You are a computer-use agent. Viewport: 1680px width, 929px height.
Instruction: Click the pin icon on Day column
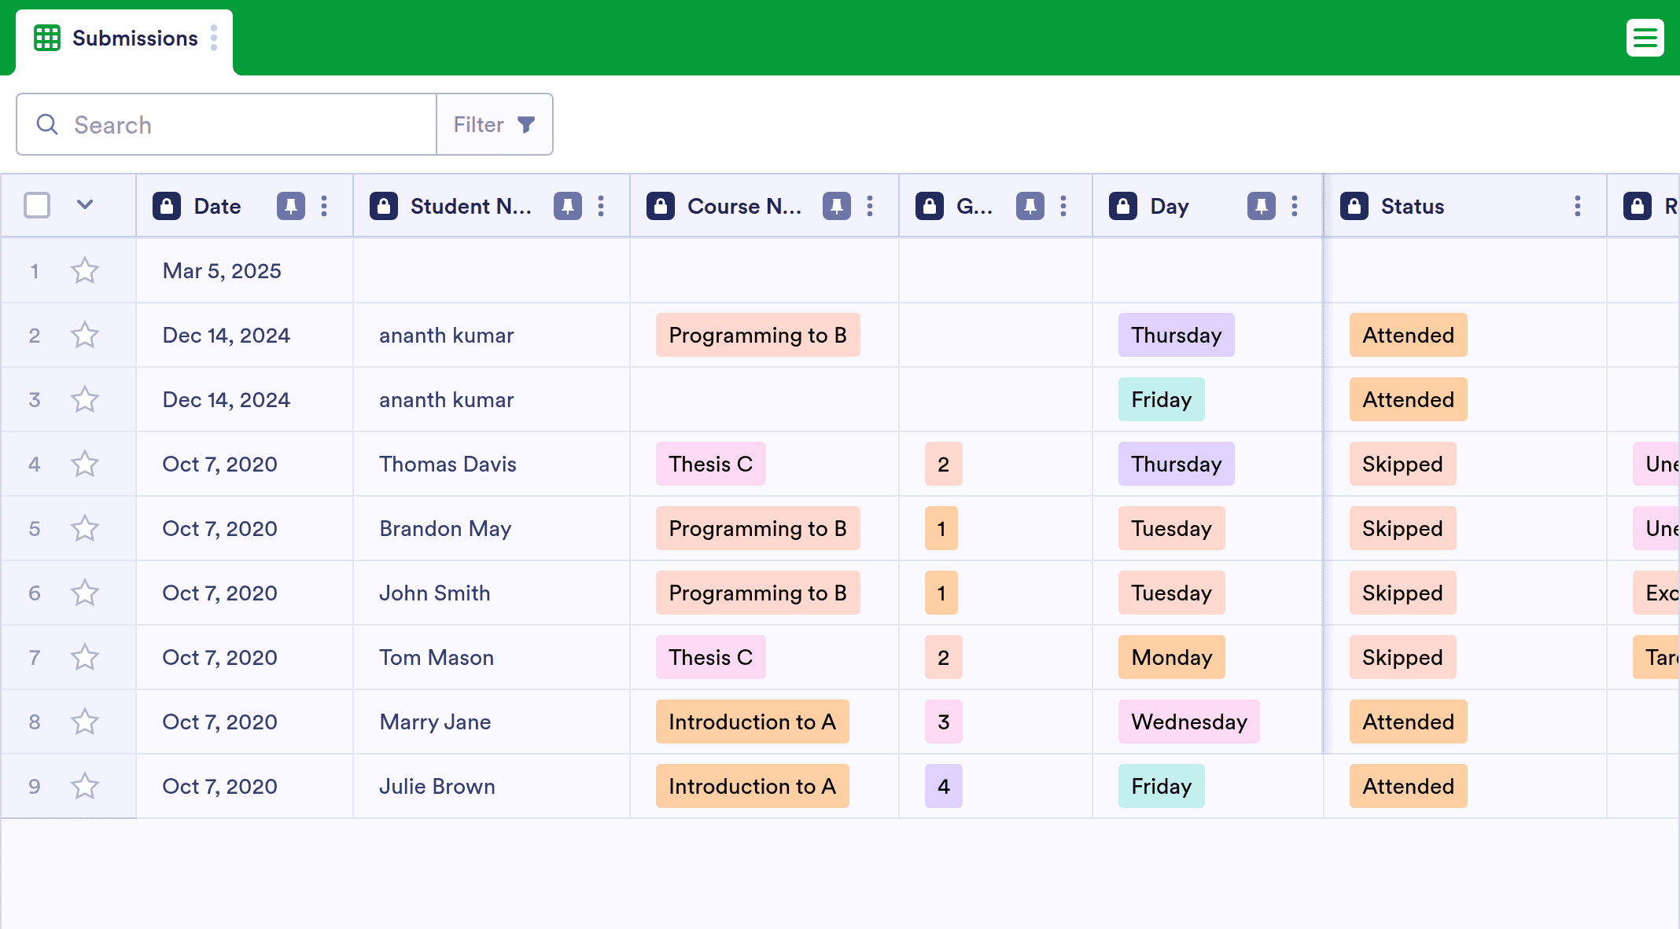click(1262, 206)
